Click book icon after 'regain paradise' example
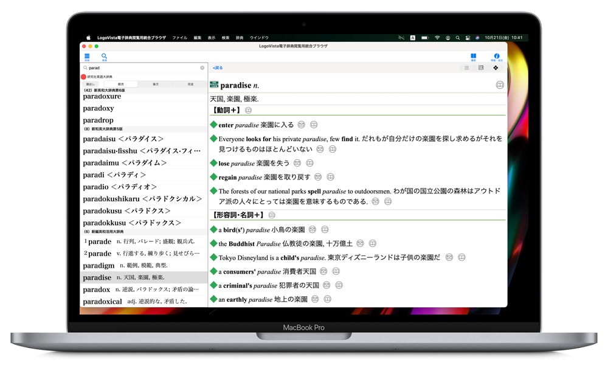The image size is (608, 365). 330,177
